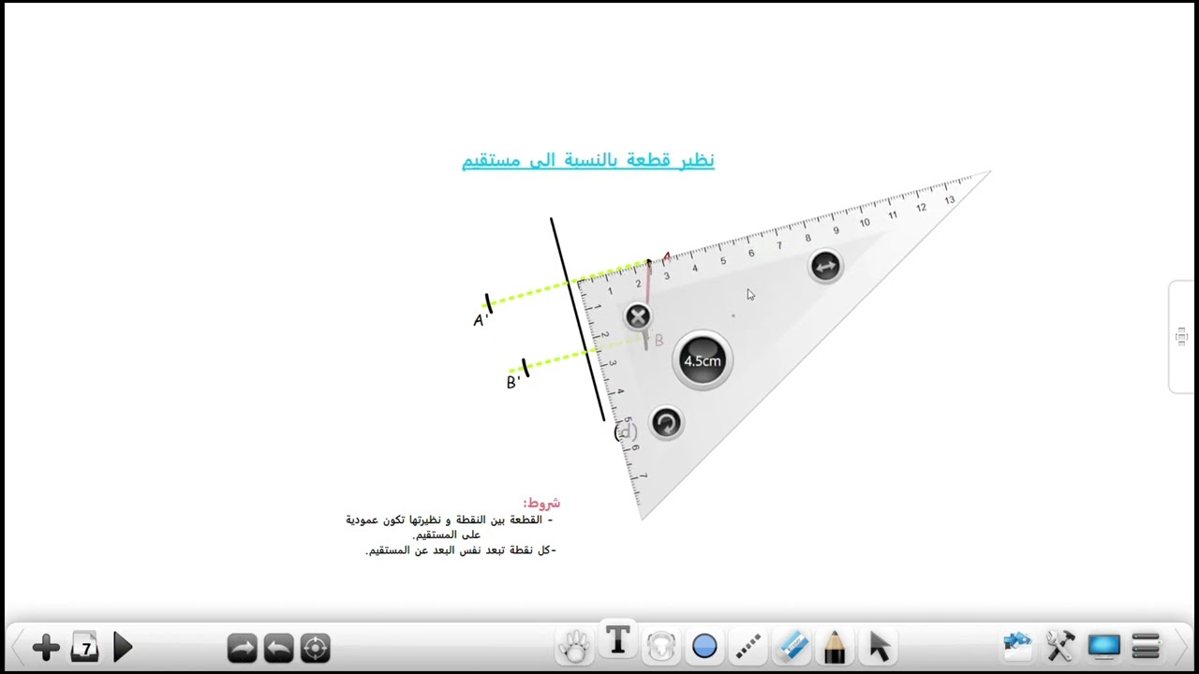The image size is (1199, 674).
Task: Select the dashed line tool
Action: [748, 647]
